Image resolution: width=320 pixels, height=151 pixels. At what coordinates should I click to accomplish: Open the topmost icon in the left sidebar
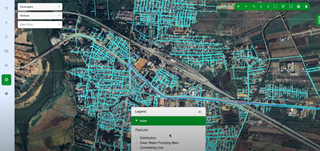click(x=6, y=8)
